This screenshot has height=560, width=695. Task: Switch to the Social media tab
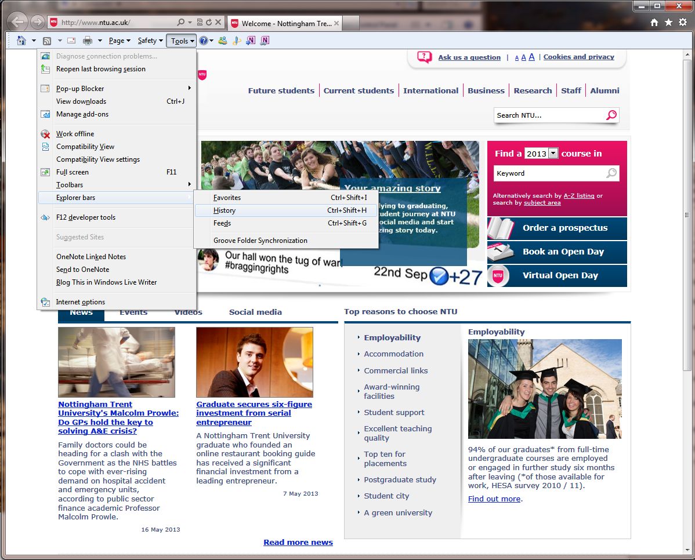click(x=255, y=312)
